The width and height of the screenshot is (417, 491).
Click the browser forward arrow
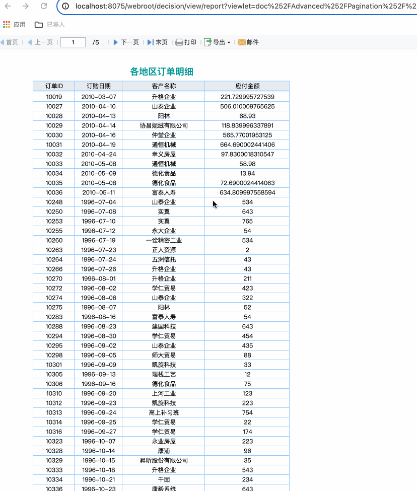(26, 6)
